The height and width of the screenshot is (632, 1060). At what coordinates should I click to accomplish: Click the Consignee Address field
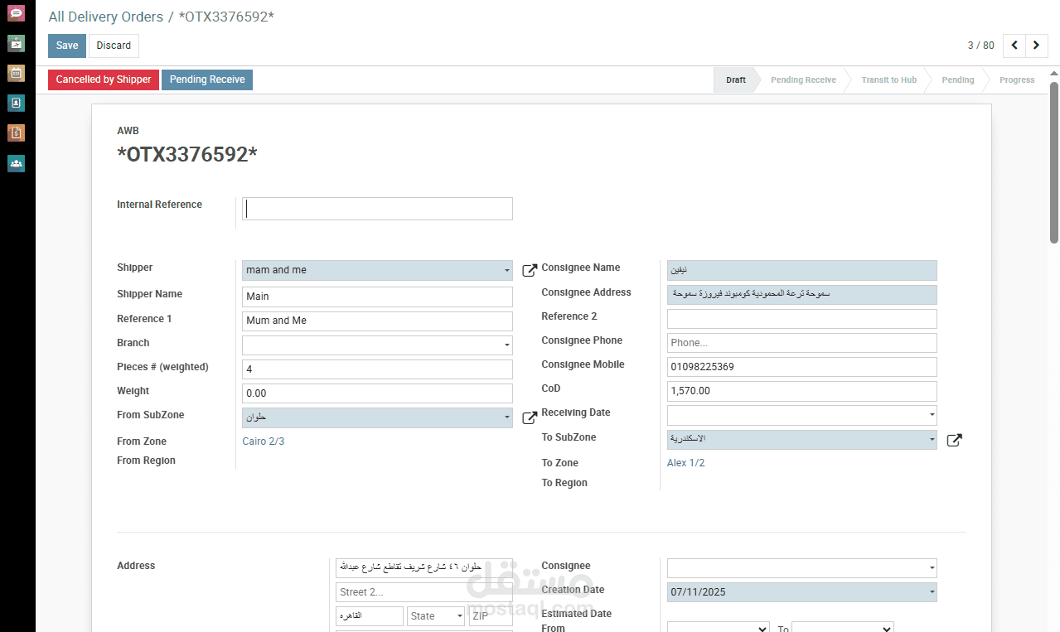click(x=802, y=295)
